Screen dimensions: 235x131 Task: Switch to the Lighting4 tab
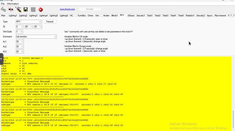44,16
